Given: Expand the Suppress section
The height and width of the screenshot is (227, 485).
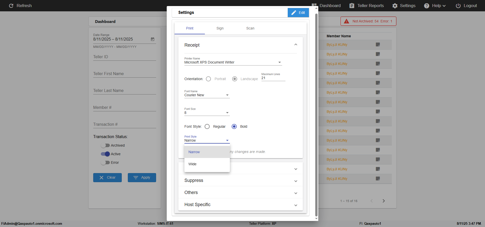Looking at the screenshot, I should [240, 180].
